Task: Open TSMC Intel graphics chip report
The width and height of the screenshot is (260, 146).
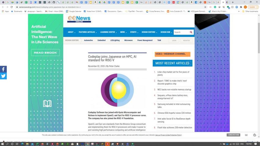Action: pyautogui.click(x=172, y=82)
